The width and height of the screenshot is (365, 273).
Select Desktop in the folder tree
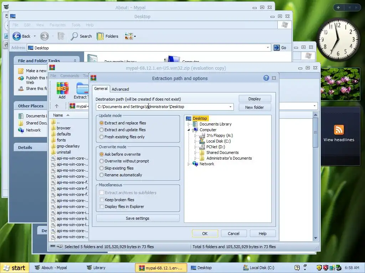click(x=200, y=118)
